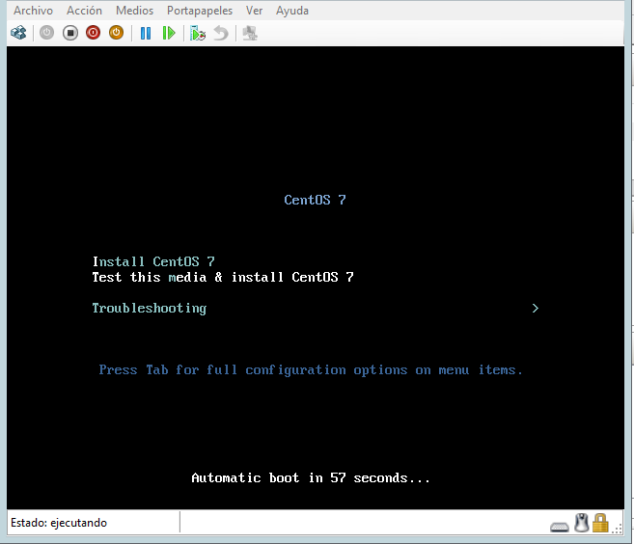Open the Archivo menu

33,11
